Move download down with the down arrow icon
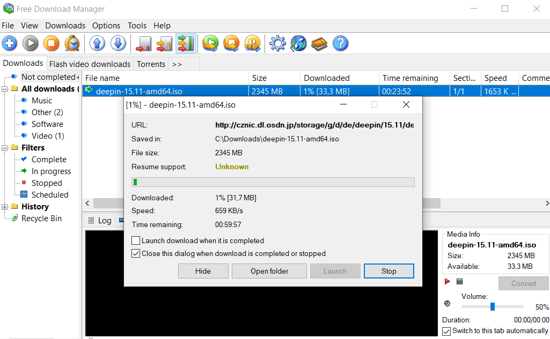 coord(118,43)
